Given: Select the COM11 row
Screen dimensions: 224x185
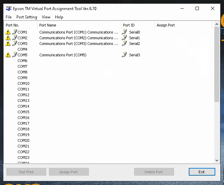Looking at the screenshot, I should pyautogui.click(x=108, y=89).
